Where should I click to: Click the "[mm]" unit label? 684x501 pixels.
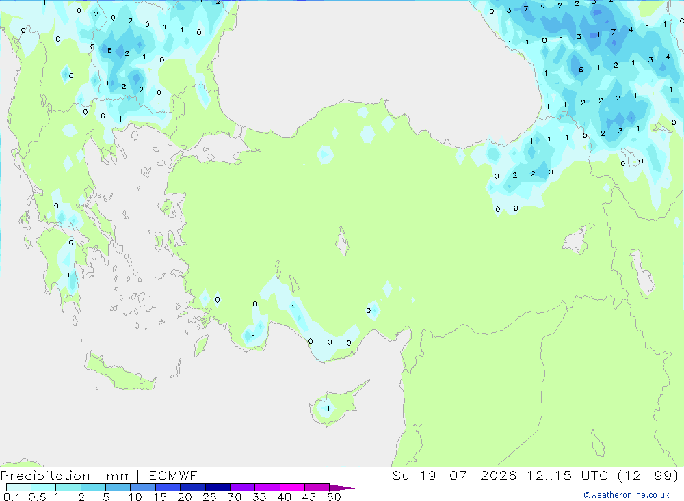point(120,476)
